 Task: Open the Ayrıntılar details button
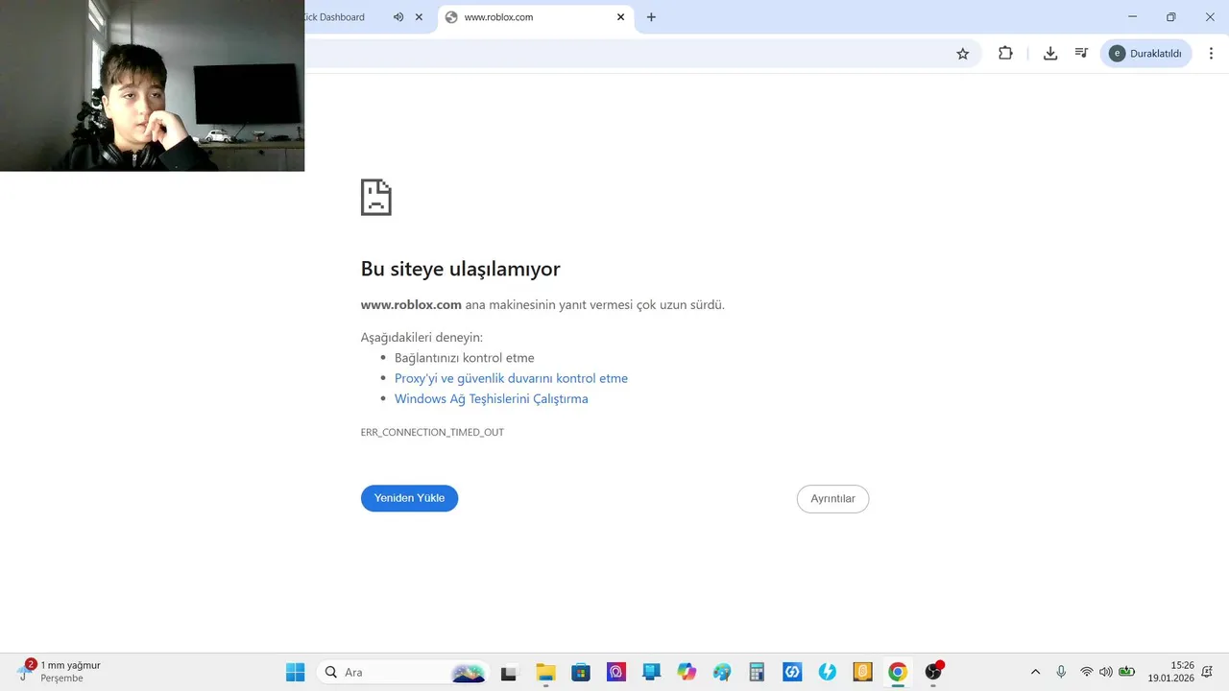point(832,499)
